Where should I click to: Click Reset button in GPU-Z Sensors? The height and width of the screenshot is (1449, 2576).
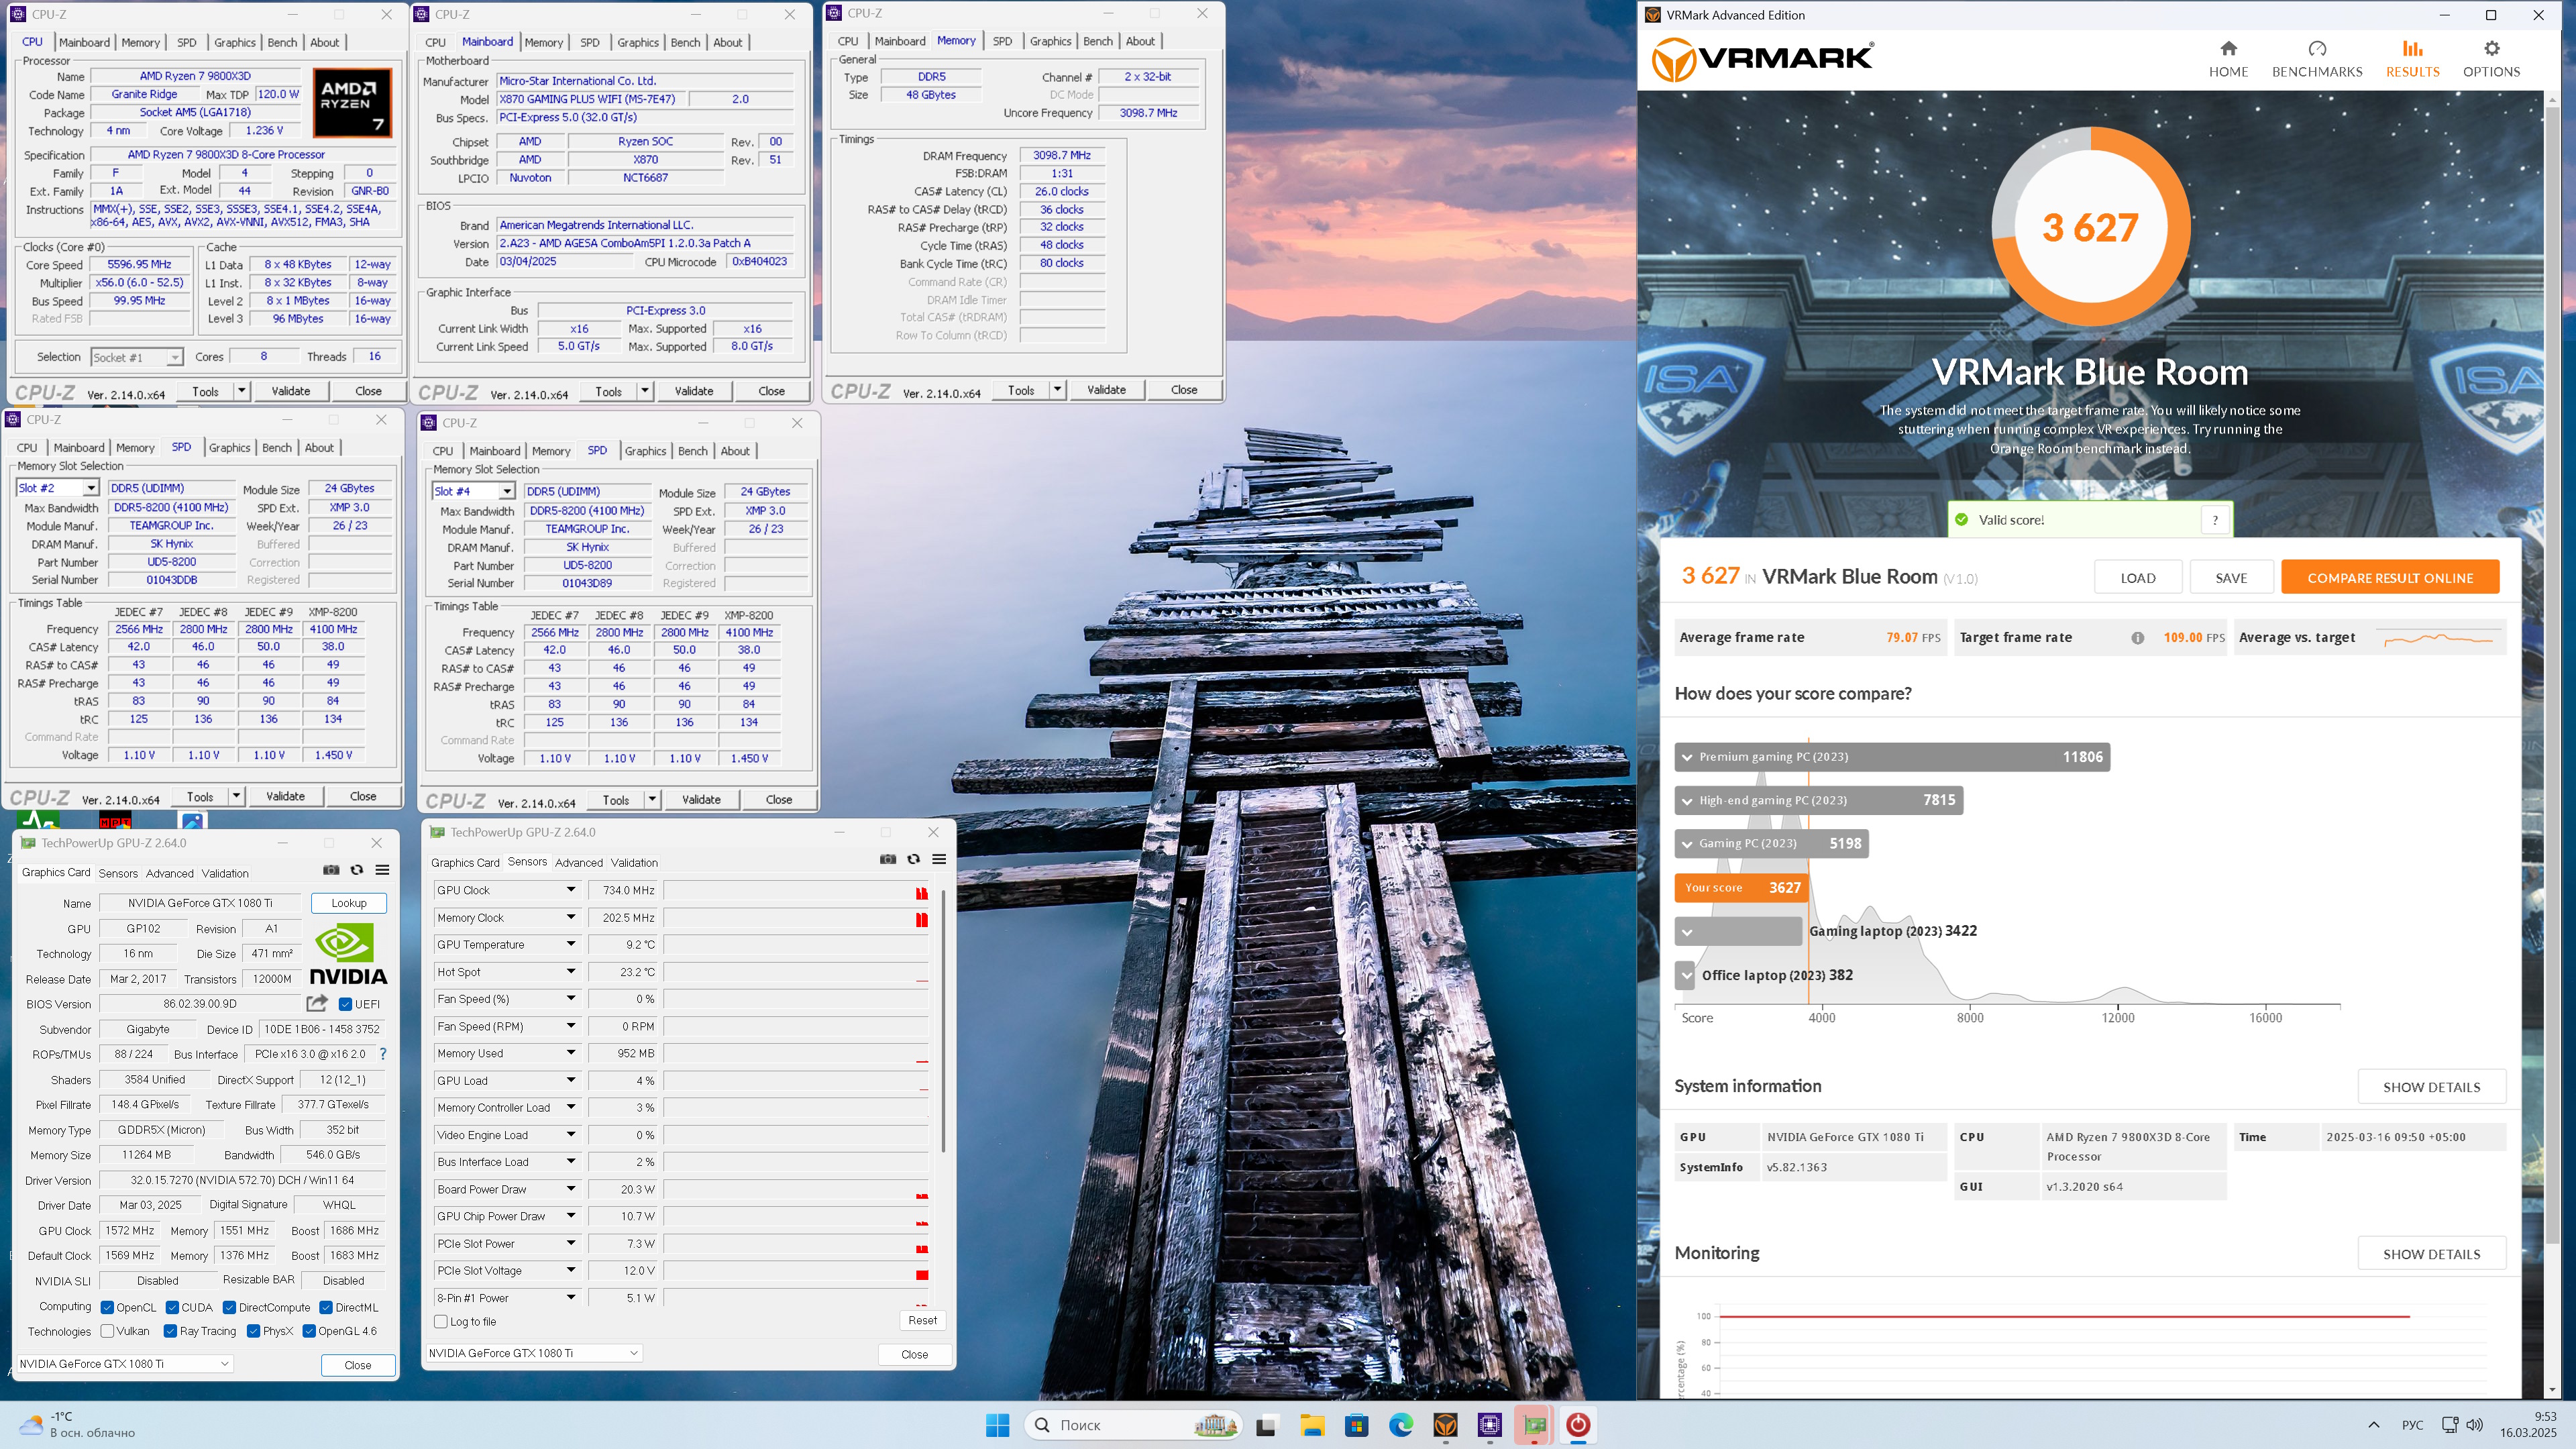pyautogui.click(x=922, y=1320)
